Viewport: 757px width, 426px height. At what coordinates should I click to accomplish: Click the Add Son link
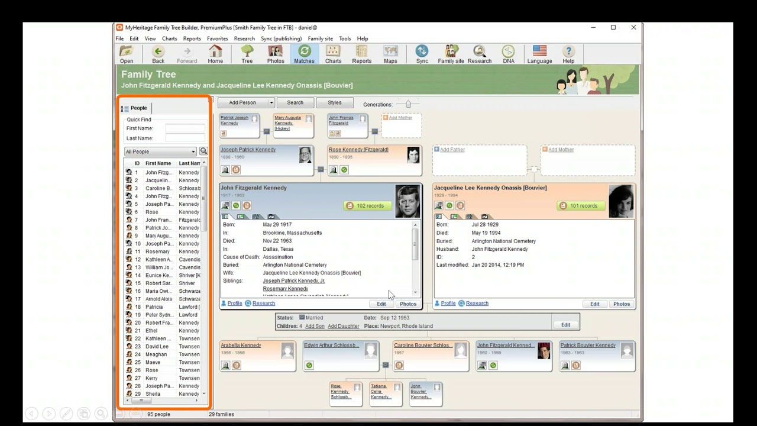tap(315, 326)
